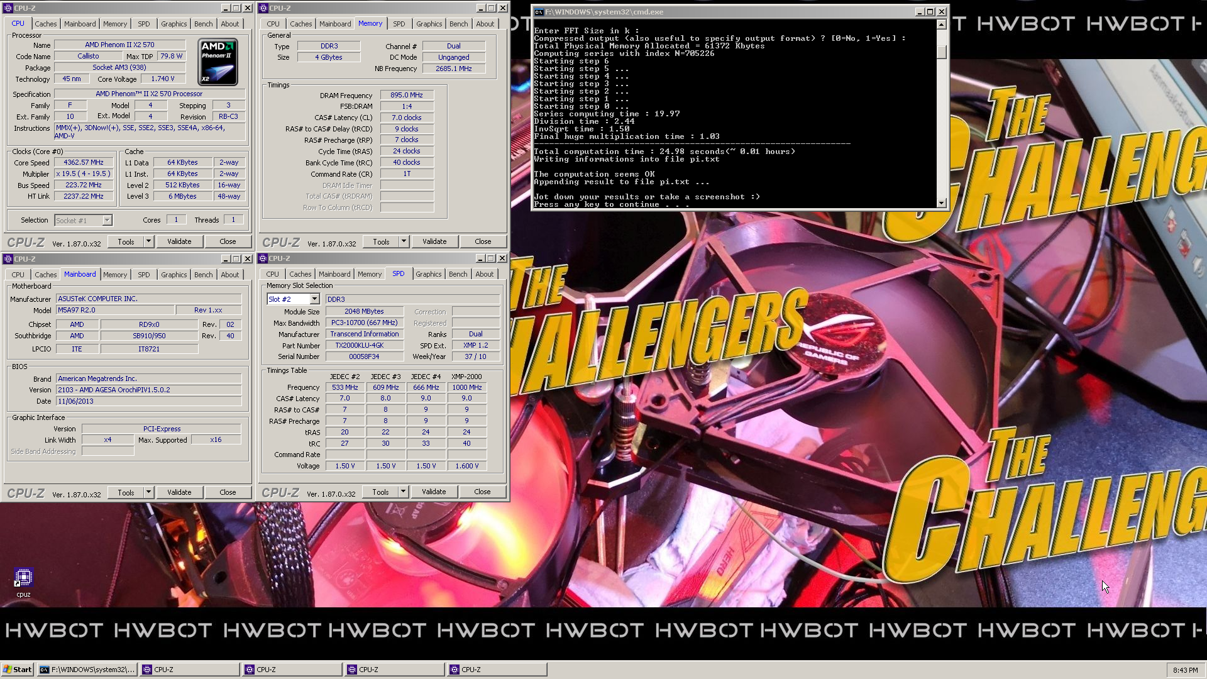This screenshot has width=1207, height=679.
Task: Click Close button in Mainboard window
Action: (228, 492)
